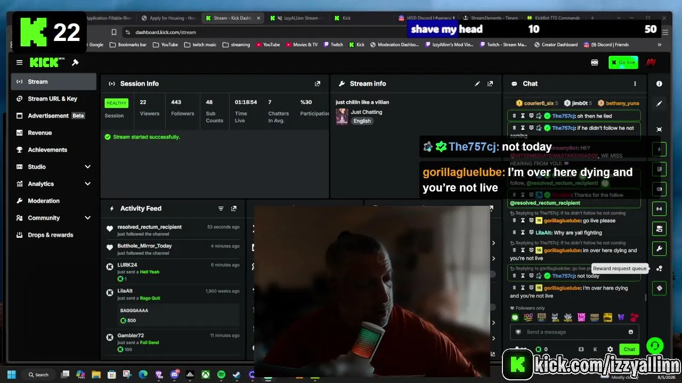The image size is (682, 383).
Task: Bookmark this page using address bar icon
Action: (114, 32)
